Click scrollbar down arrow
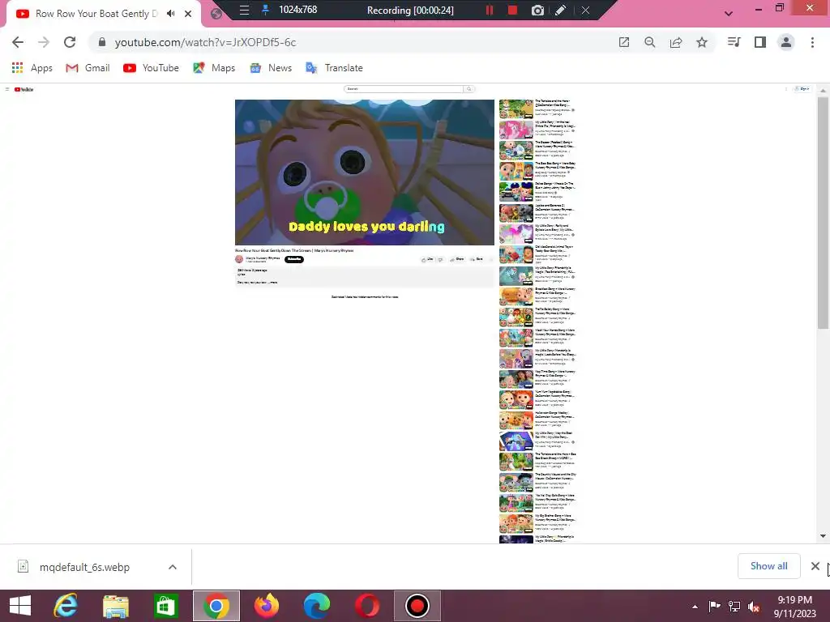The width and height of the screenshot is (830, 622). tap(823, 536)
